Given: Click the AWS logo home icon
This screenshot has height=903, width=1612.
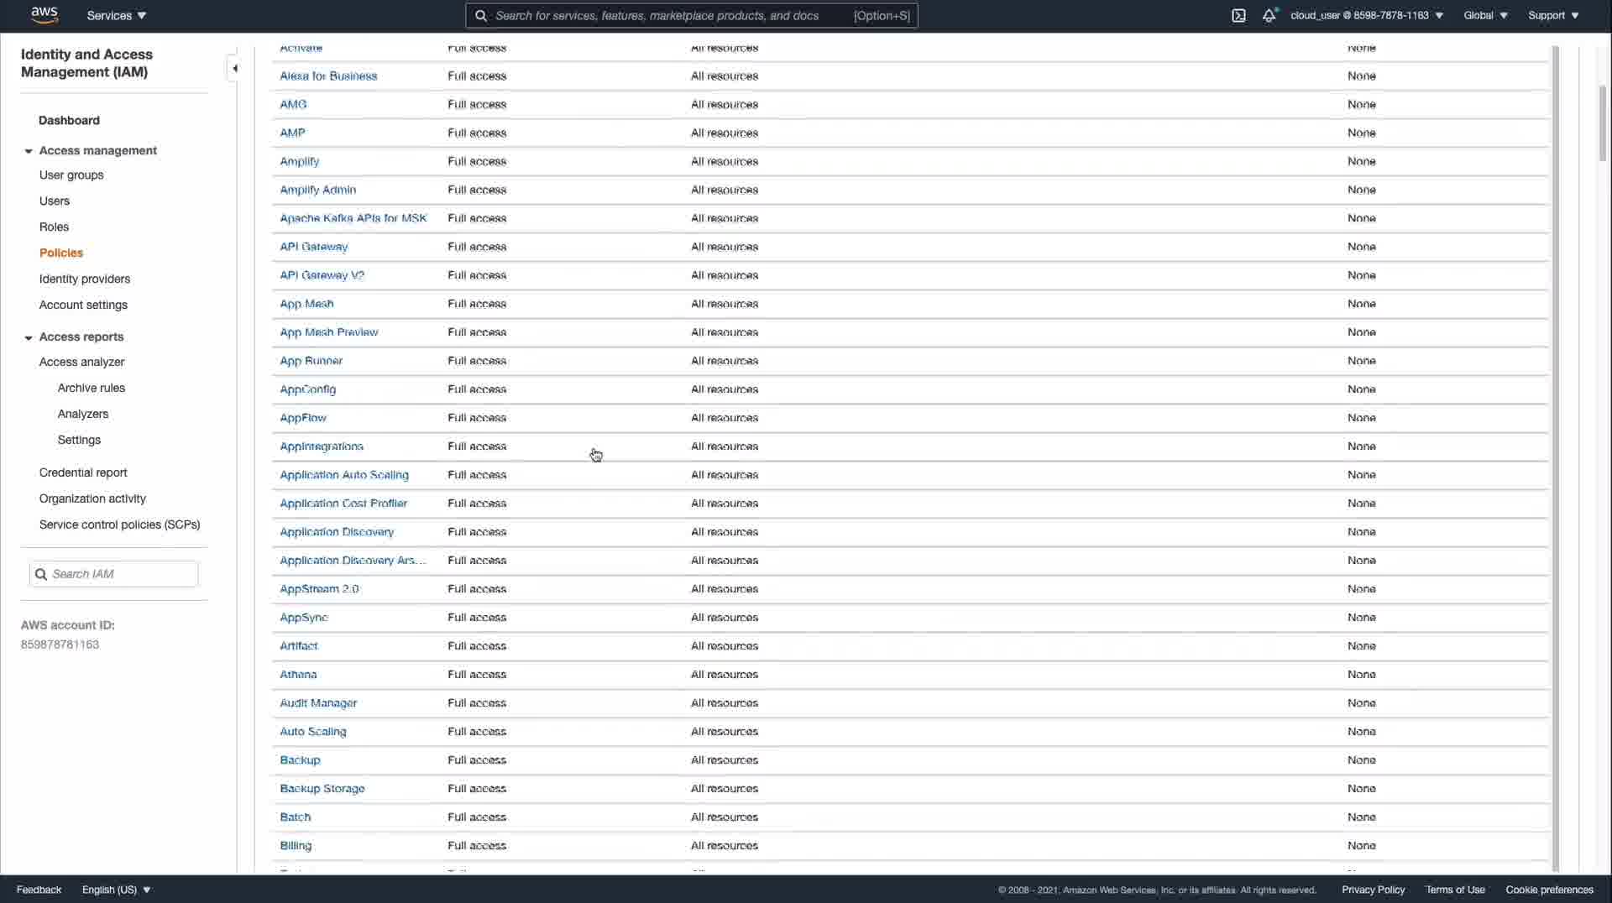Looking at the screenshot, I should coord(44,15).
